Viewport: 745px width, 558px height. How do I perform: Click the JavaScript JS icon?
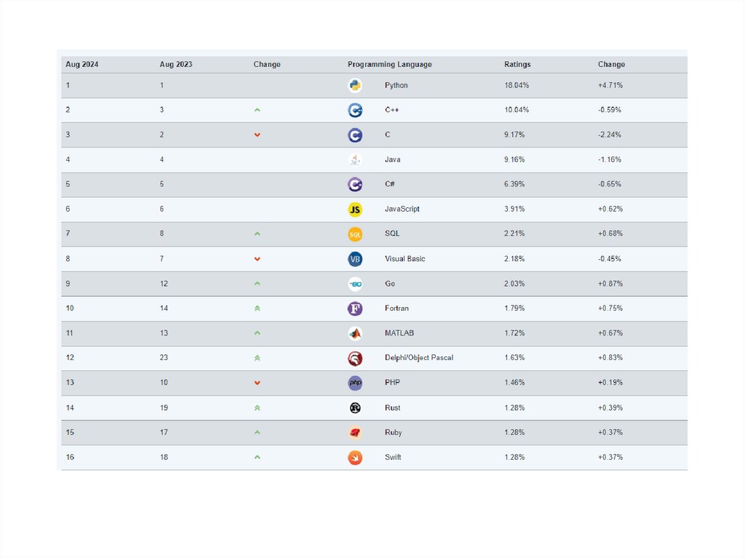click(x=354, y=210)
